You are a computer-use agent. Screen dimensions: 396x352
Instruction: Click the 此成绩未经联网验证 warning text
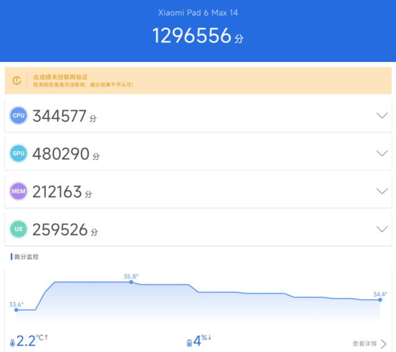(60, 77)
